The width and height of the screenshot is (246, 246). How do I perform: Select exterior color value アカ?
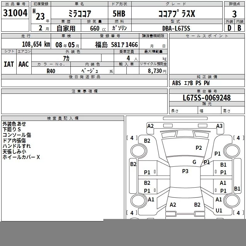(66, 58)
